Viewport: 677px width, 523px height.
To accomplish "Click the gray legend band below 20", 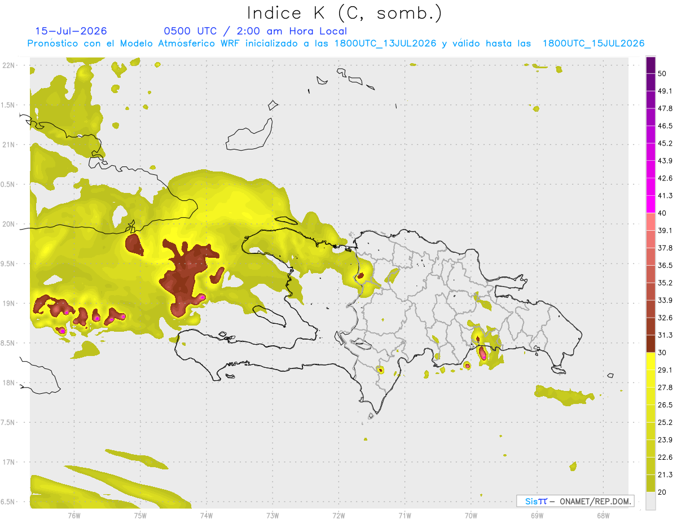I will [x=651, y=501].
